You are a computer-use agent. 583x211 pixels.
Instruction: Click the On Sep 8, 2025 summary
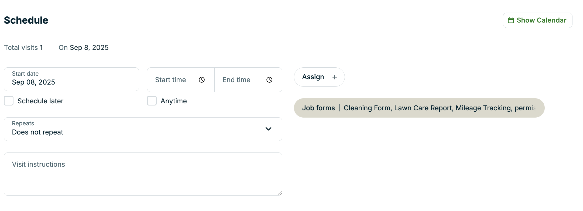click(84, 48)
